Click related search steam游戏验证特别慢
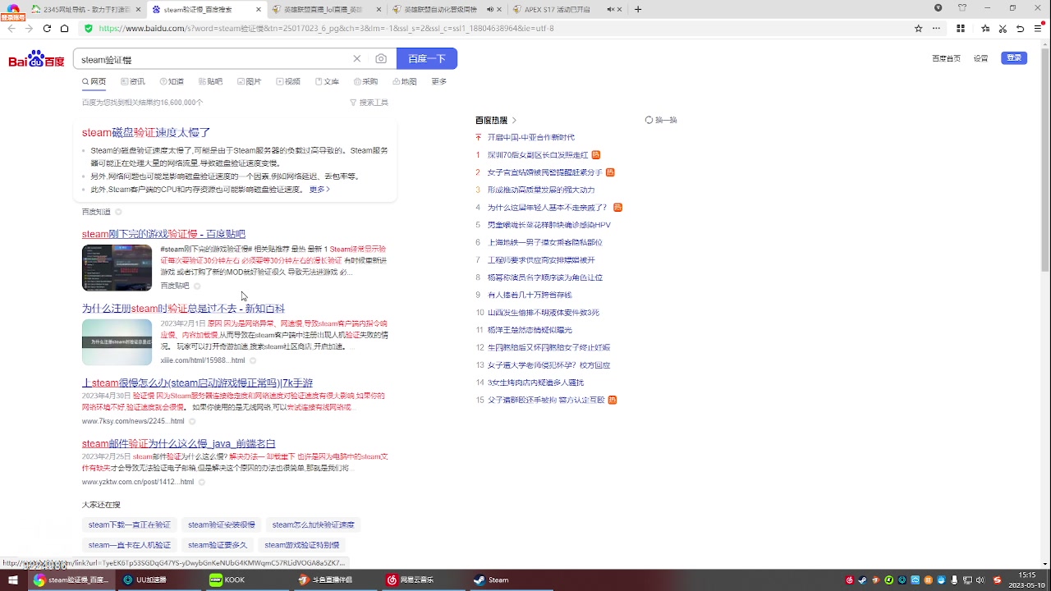The image size is (1051, 591). (x=301, y=545)
